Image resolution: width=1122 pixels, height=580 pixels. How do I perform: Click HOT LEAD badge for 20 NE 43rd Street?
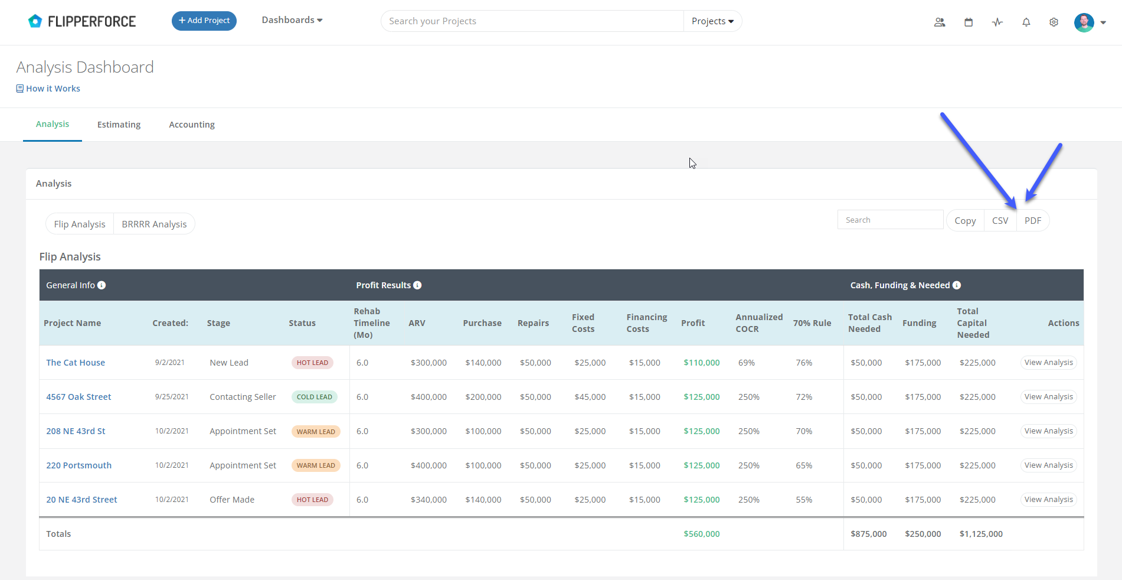point(312,500)
